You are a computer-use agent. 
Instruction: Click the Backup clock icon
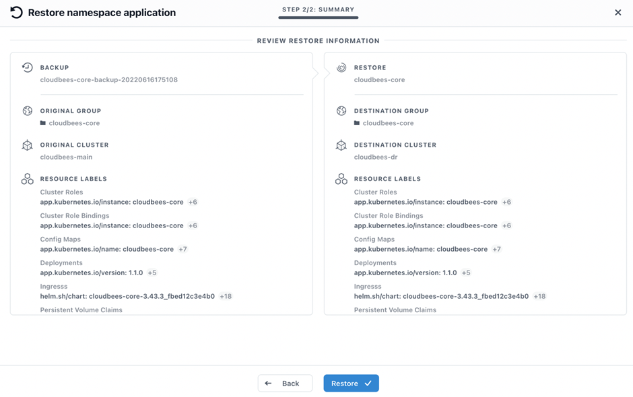(27, 67)
